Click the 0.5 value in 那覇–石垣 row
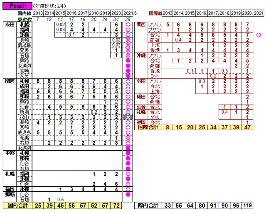 pos(60,200)
